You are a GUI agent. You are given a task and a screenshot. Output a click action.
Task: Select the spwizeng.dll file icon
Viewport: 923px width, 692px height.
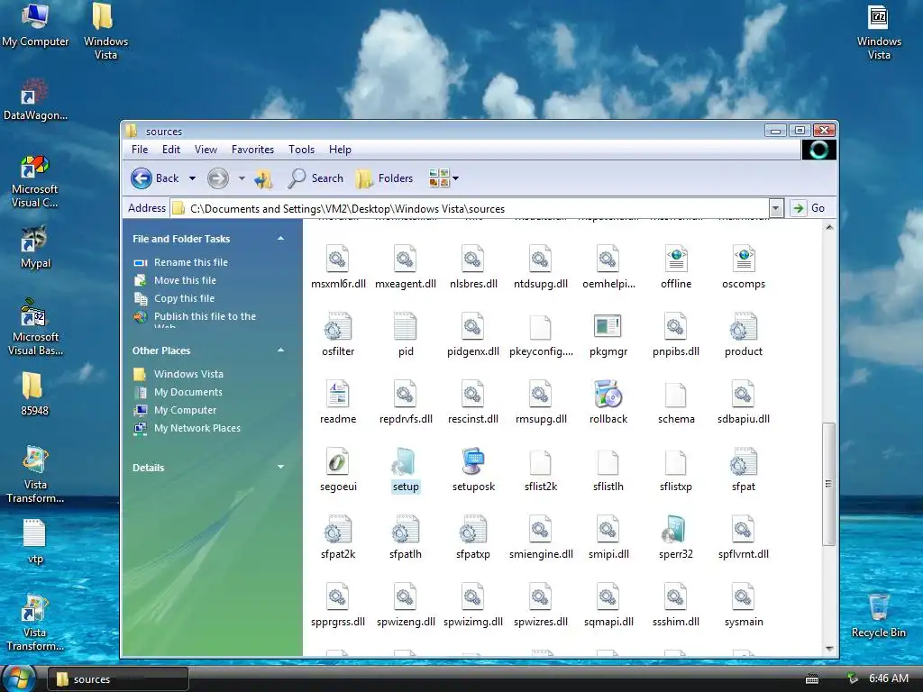point(405,597)
